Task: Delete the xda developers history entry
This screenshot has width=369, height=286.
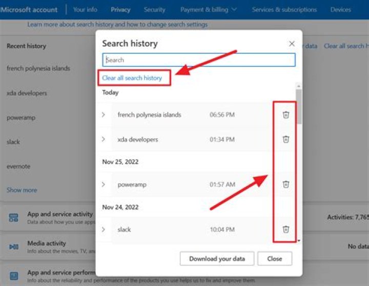Action: coord(286,139)
